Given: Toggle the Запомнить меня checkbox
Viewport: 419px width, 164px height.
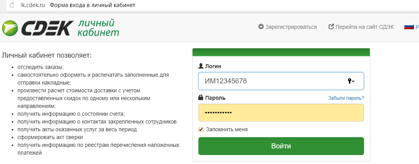Looking at the screenshot, I should pyautogui.click(x=201, y=130).
